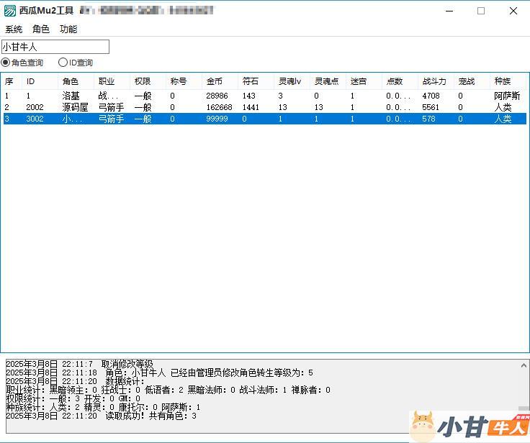Sort by the 职业 column header
Image resolution: width=530 pixels, height=443 pixels.
[112, 81]
